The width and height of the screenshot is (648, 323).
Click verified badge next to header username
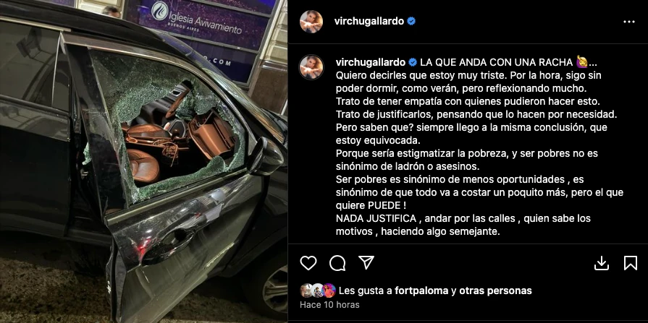pyautogui.click(x=411, y=21)
